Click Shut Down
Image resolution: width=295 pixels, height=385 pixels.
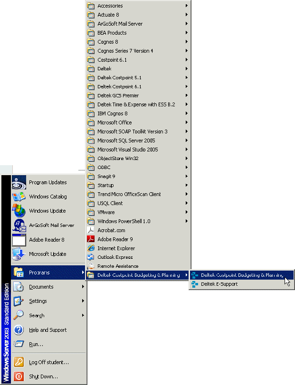coord(43,376)
